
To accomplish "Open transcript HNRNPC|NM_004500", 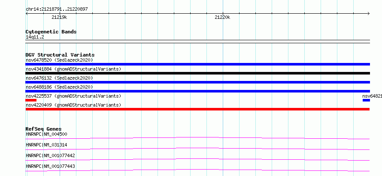I will (x=46, y=134).
